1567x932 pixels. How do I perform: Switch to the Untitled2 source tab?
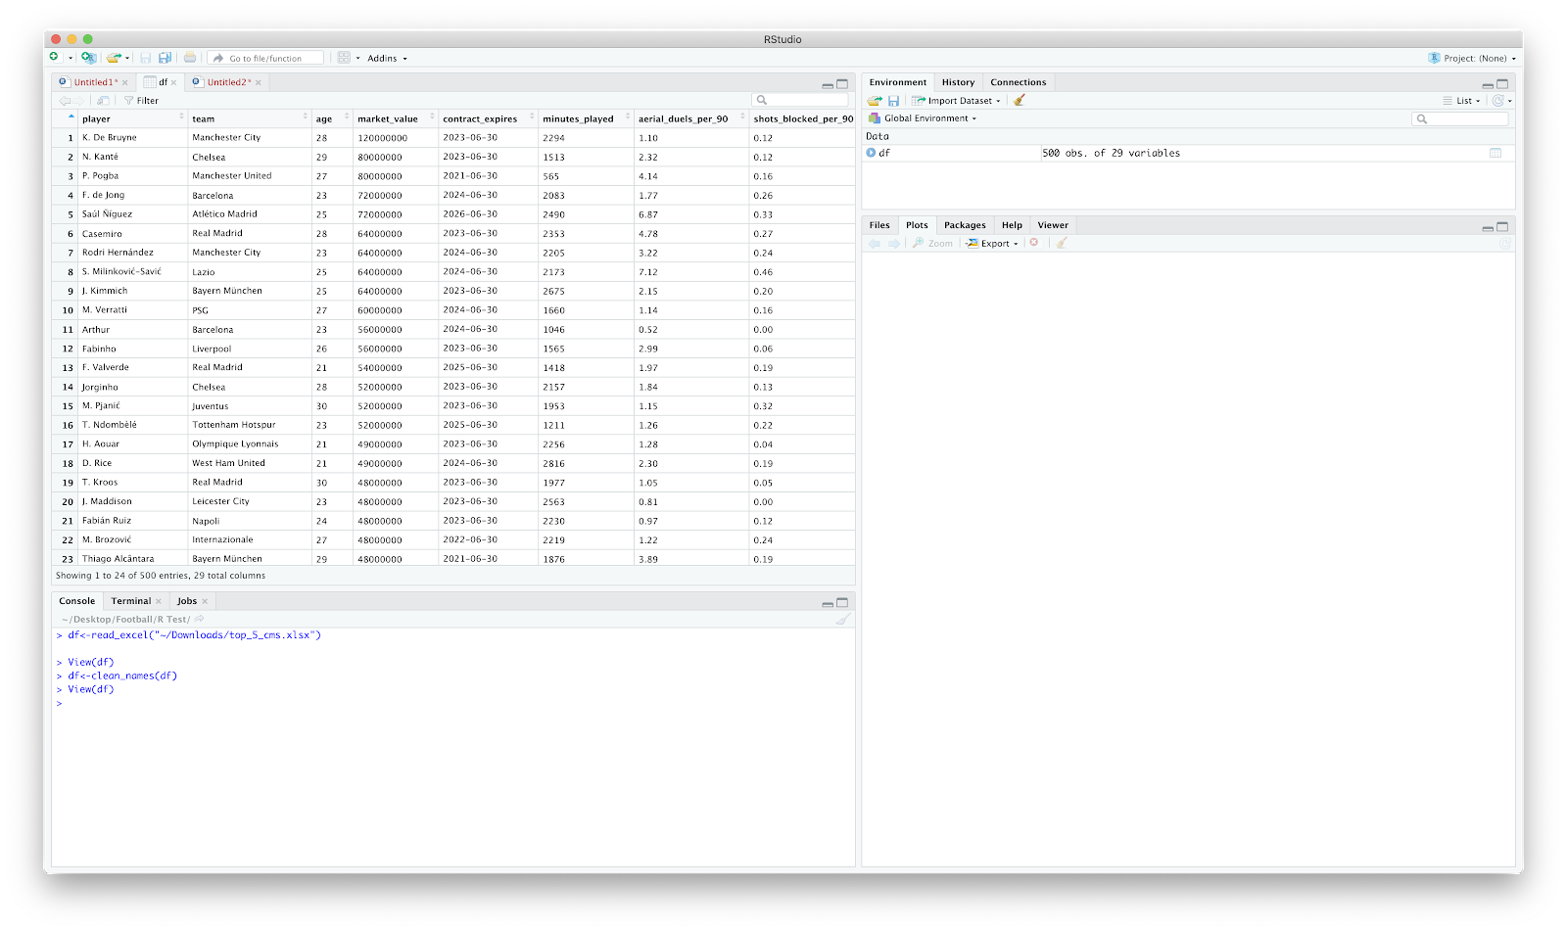point(228,82)
